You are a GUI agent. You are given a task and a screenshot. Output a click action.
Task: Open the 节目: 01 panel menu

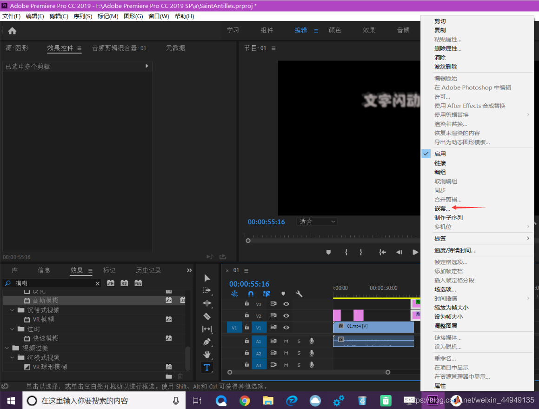pyautogui.click(x=273, y=48)
